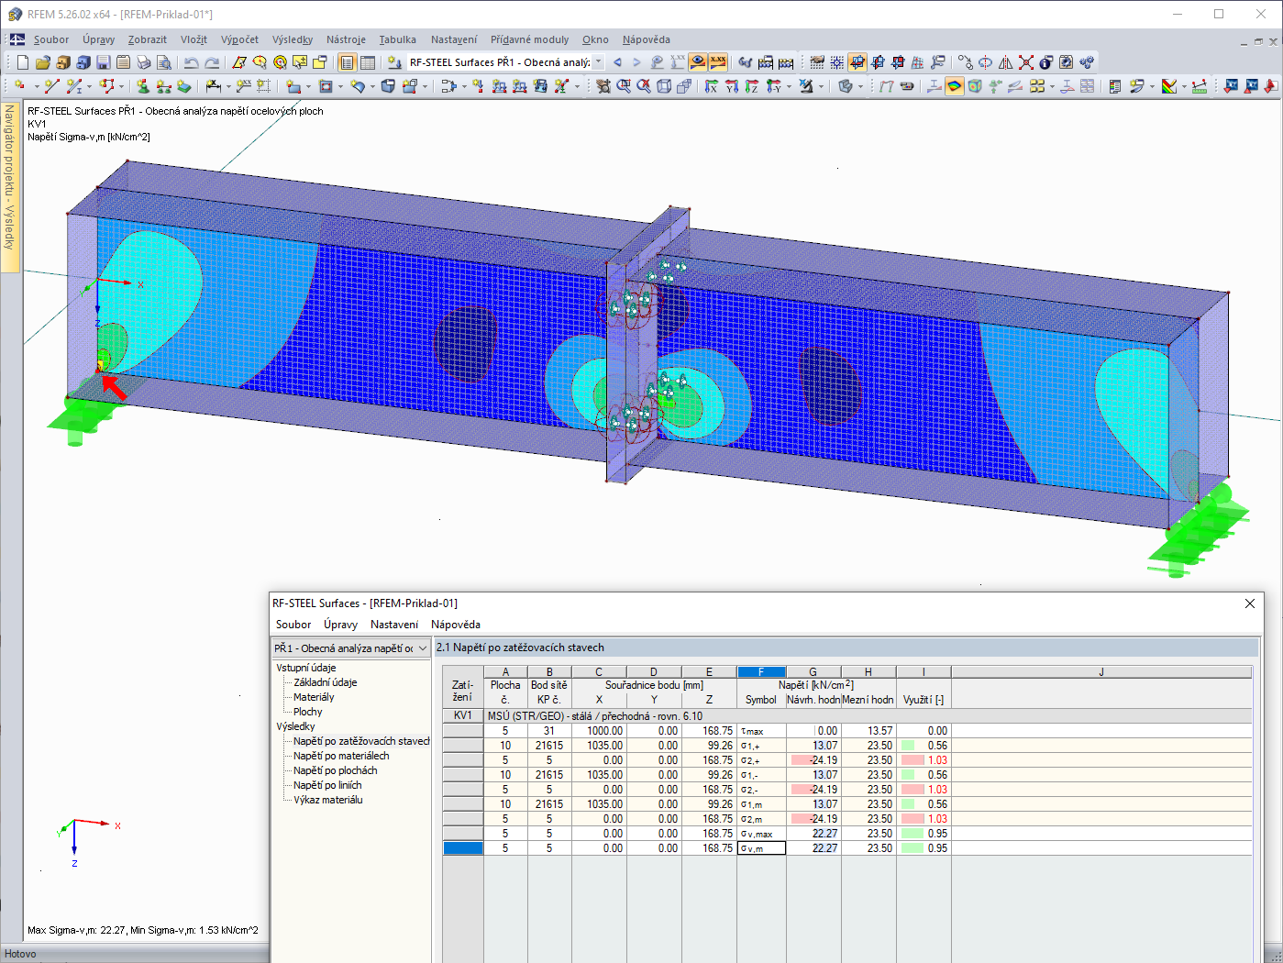Open the RF-STEEL Surfaces case dropdown
1283x963 pixels.
tap(598, 62)
